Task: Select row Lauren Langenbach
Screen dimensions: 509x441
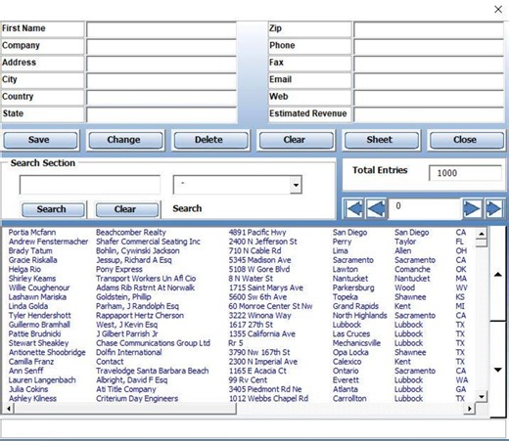Action: (x=240, y=380)
